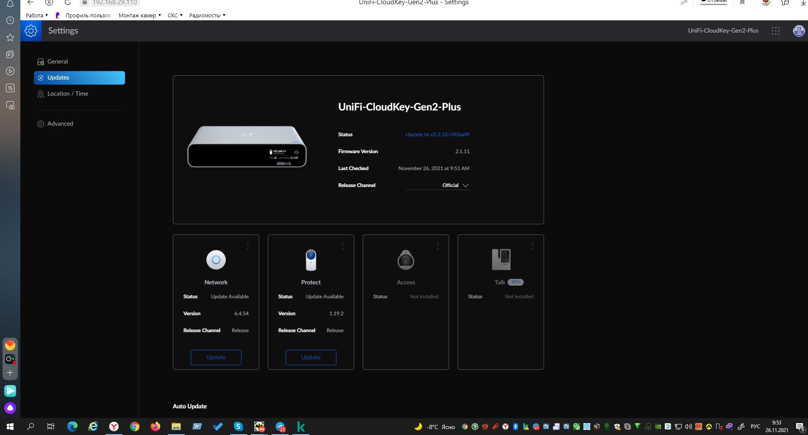This screenshot has height=435, width=808.
Task: Open the collections icon in browser sidebar
Action: tap(10, 54)
